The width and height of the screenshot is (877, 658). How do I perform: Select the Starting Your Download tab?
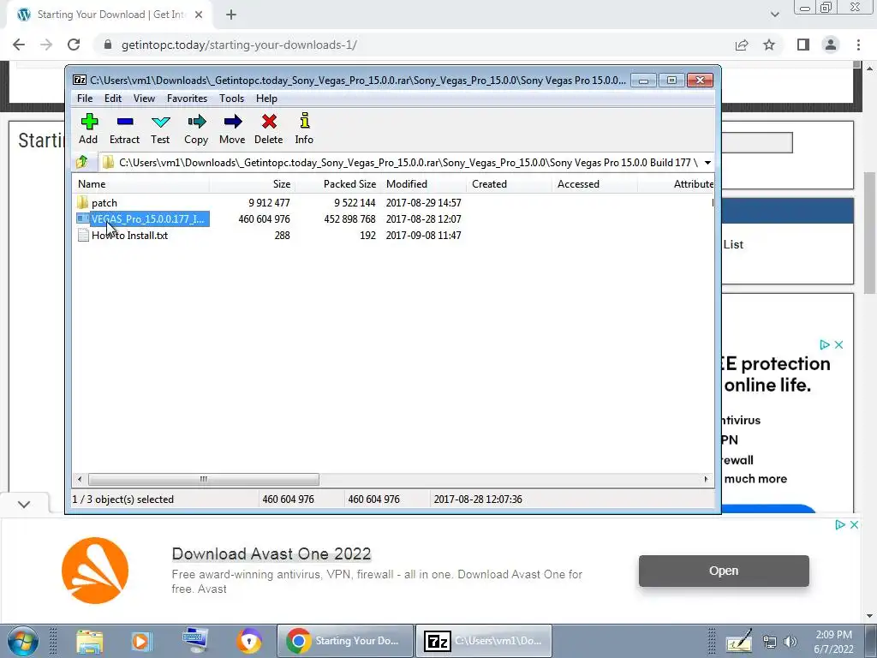110,15
